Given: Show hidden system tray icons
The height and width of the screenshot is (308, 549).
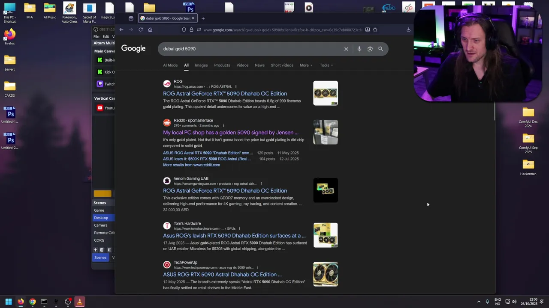Looking at the screenshot, I should [x=479, y=302].
